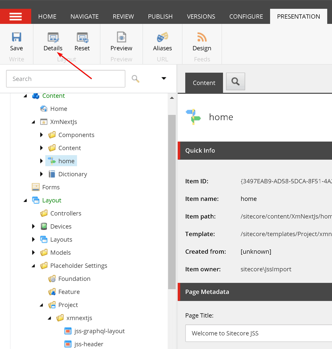Click the Aliases masks icon
The image size is (332, 349).
[x=162, y=38]
